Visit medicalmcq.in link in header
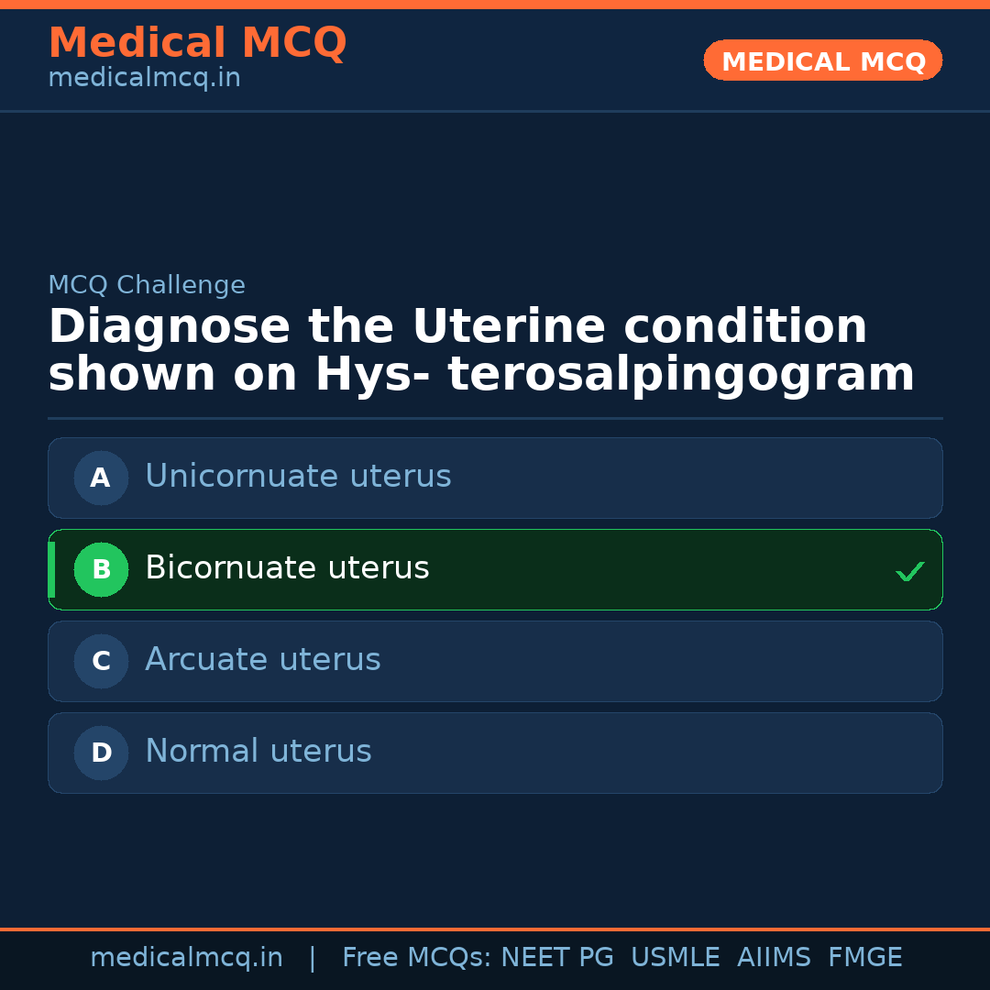The height and width of the screenshot is (990, 990). (x=143, y=77)
